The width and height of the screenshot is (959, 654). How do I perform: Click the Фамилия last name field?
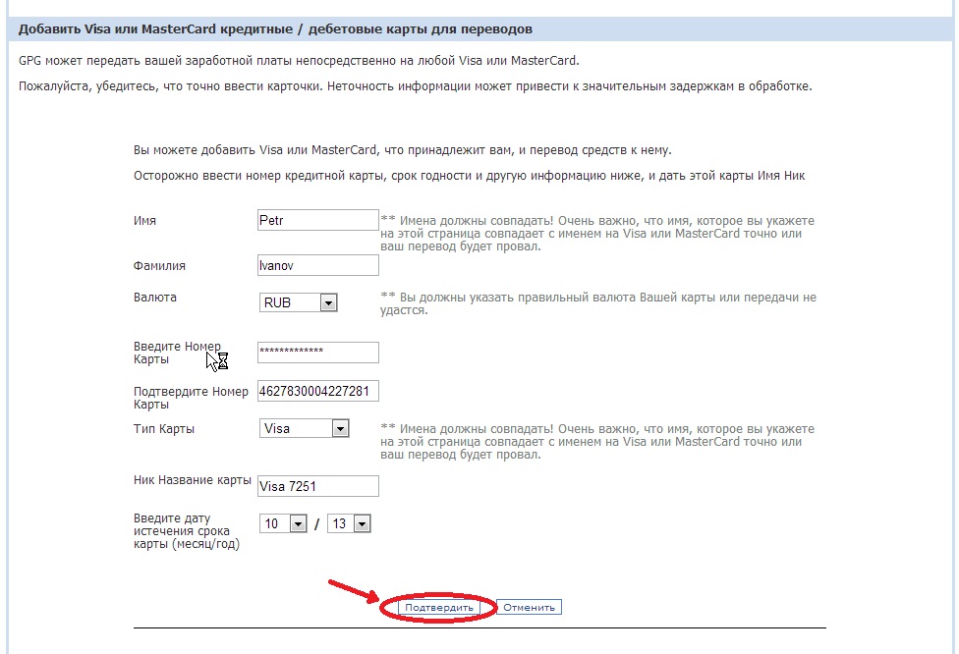(318, 265)
